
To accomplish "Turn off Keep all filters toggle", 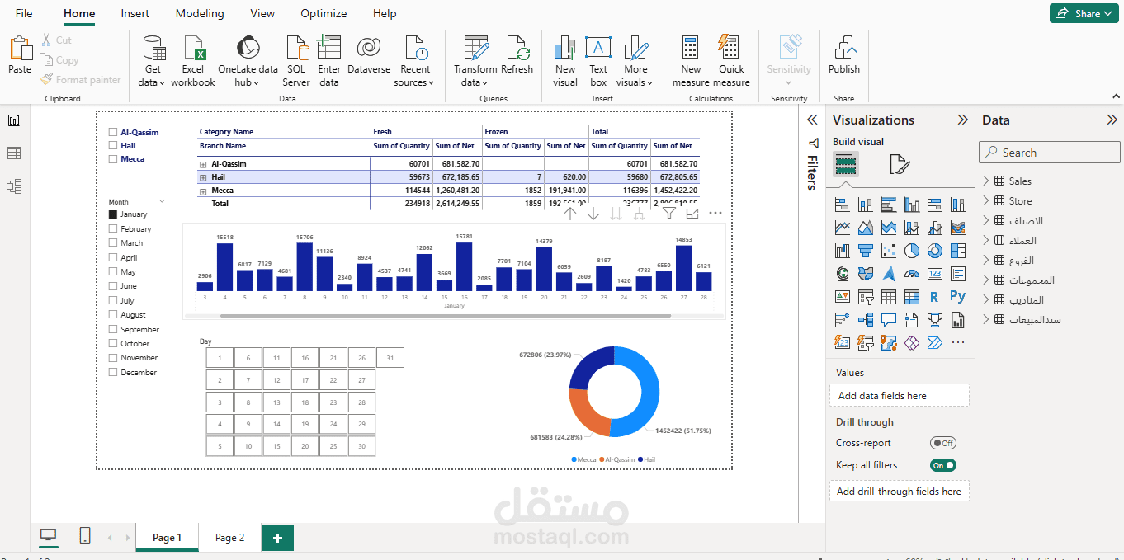I will (942, 465).
